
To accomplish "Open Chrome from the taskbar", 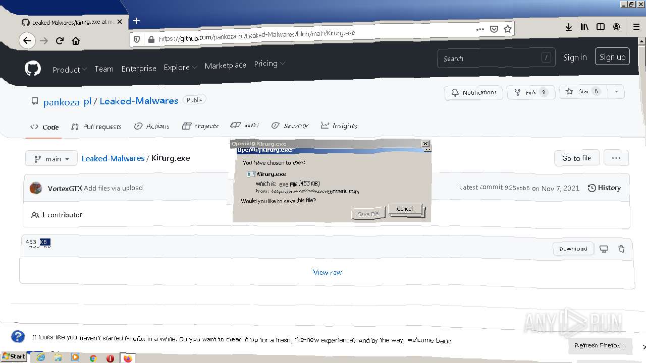I will click(x=93, y=358).
